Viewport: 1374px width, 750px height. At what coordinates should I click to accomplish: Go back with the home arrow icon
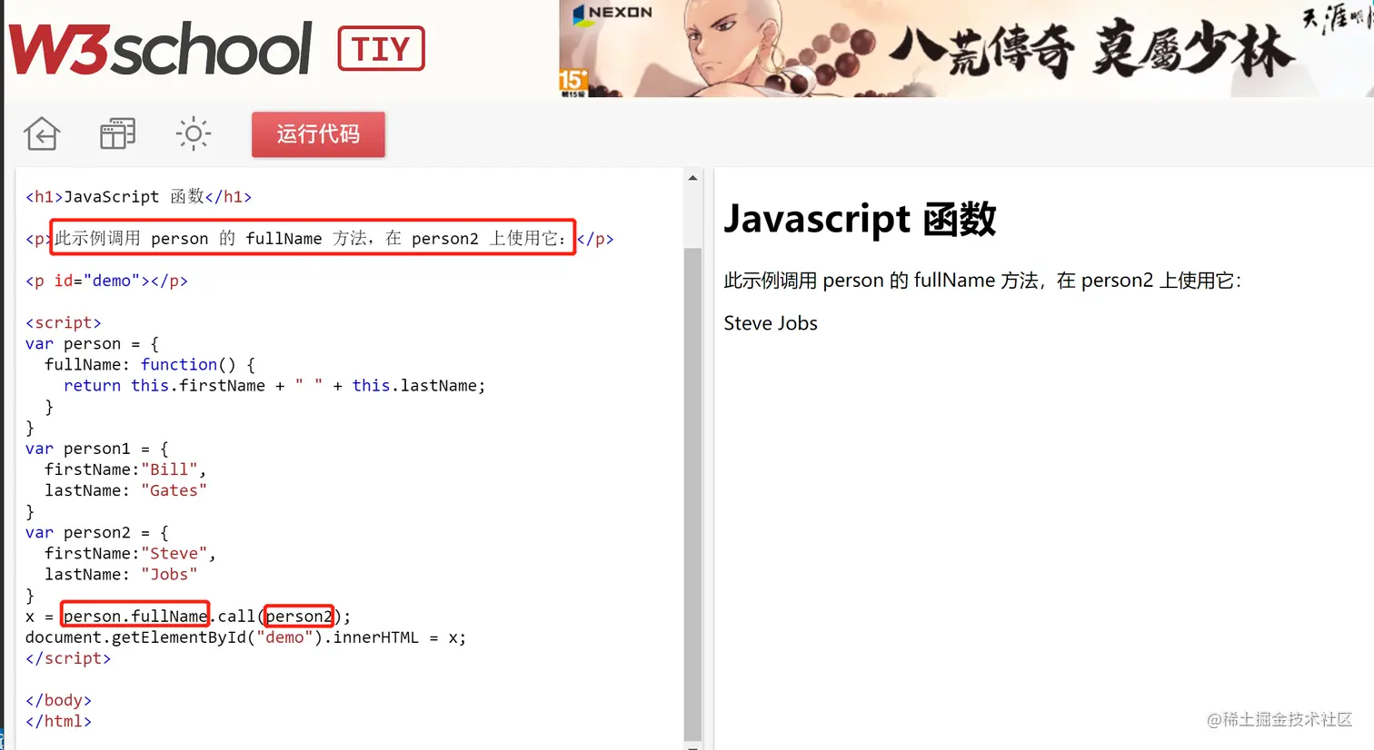tap(42, 134)
